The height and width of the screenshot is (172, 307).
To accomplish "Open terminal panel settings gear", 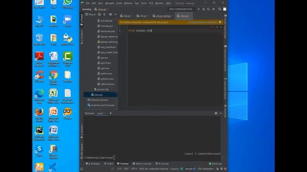I will click(216, 113).
